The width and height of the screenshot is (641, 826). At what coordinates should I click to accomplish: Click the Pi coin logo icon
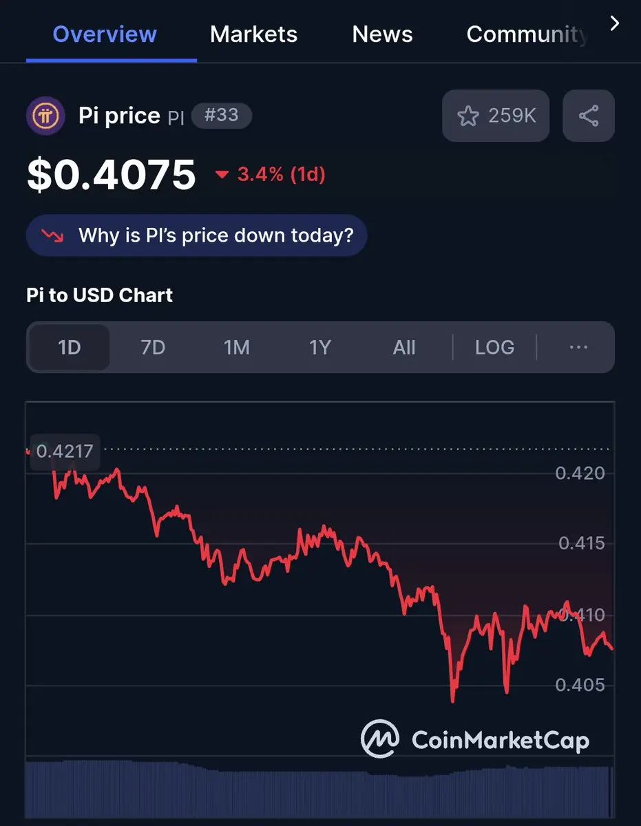point(45,116)
